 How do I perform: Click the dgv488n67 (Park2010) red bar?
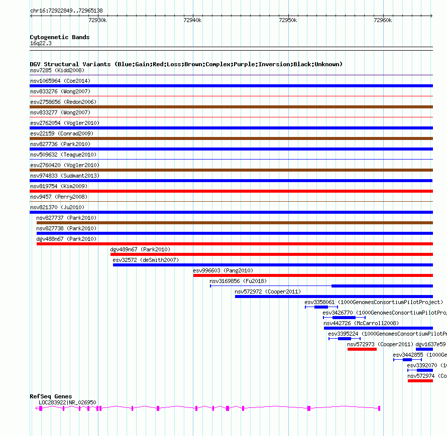235,244
